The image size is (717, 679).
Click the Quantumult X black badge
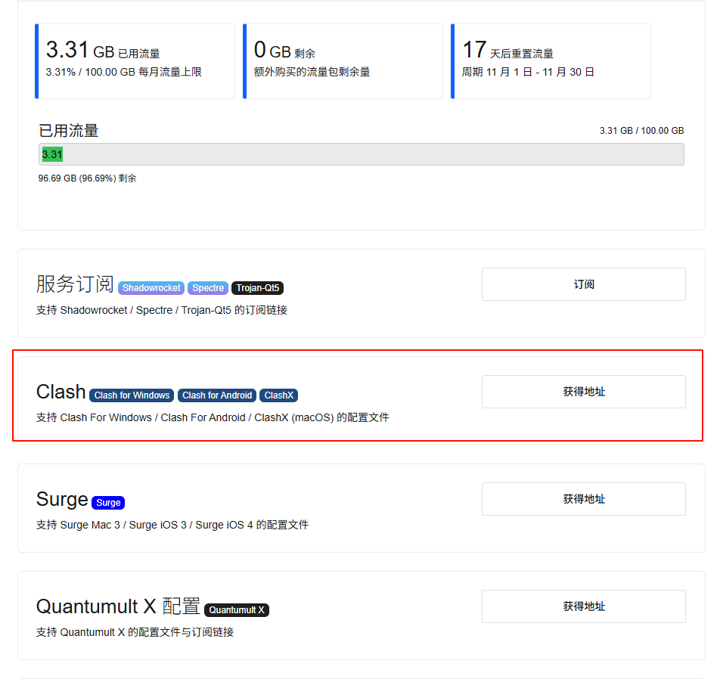pyautogui.click(x=237, y=610)
